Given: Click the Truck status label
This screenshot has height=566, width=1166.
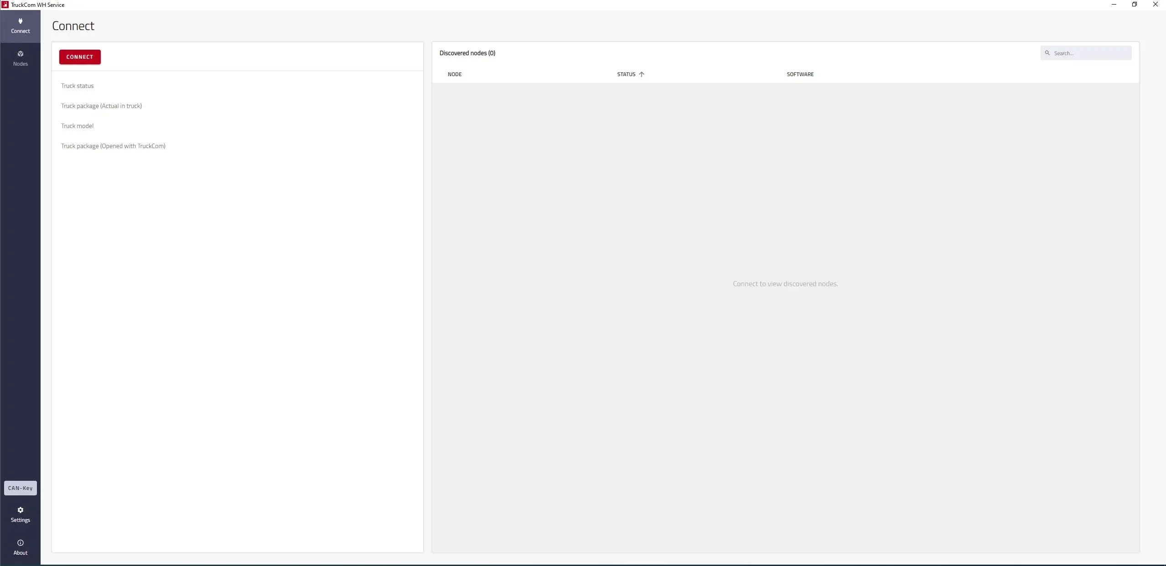Looking at the screenshot, I should [x=77, y=85].
